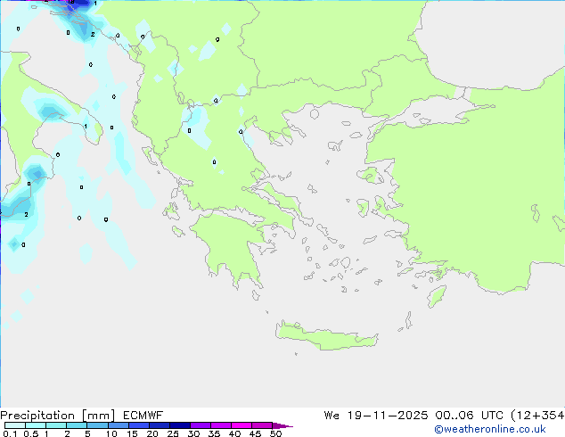Click the '20' legend value
565x437 pixels.
pyautogui.click(x=152, y=433)
